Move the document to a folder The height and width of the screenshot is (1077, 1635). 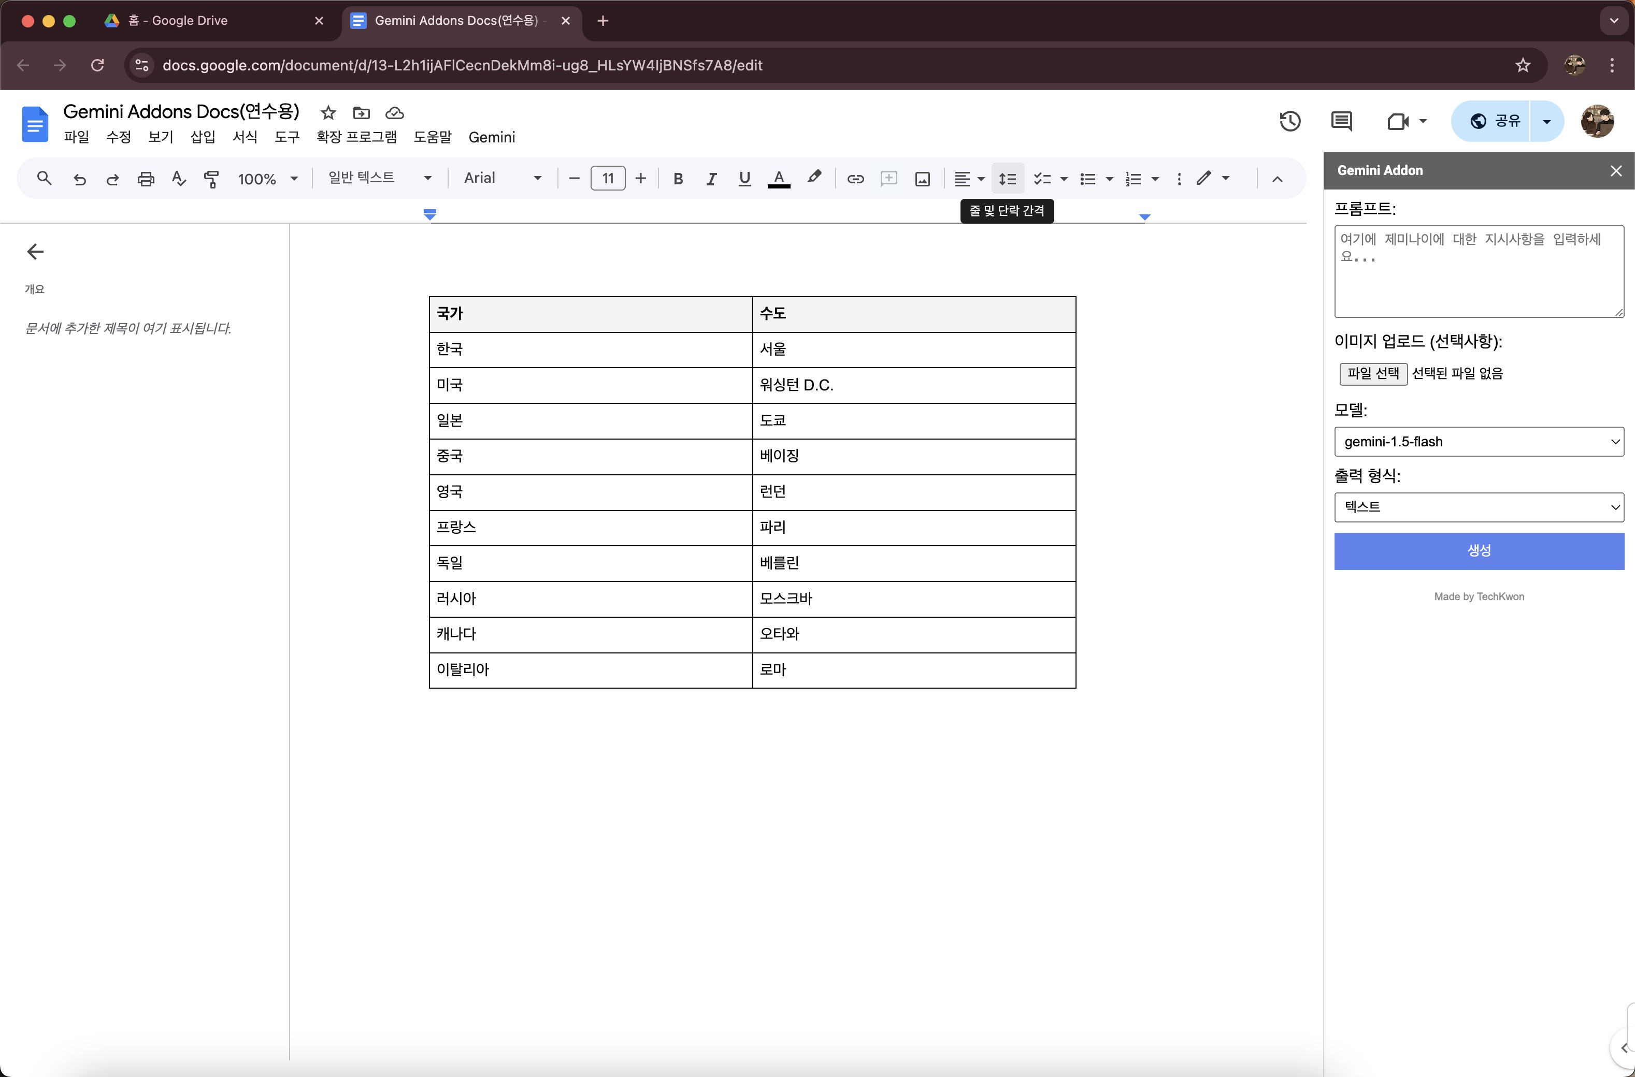coord(361,113)
